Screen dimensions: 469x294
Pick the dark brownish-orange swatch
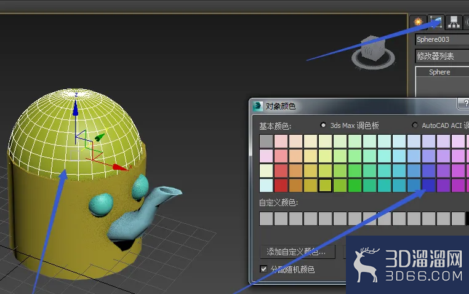click(x=295, y=185)
